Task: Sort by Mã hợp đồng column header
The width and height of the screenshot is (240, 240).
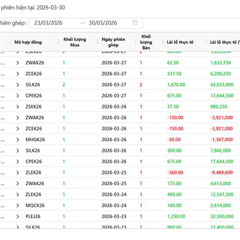Action: click(28, 42)
